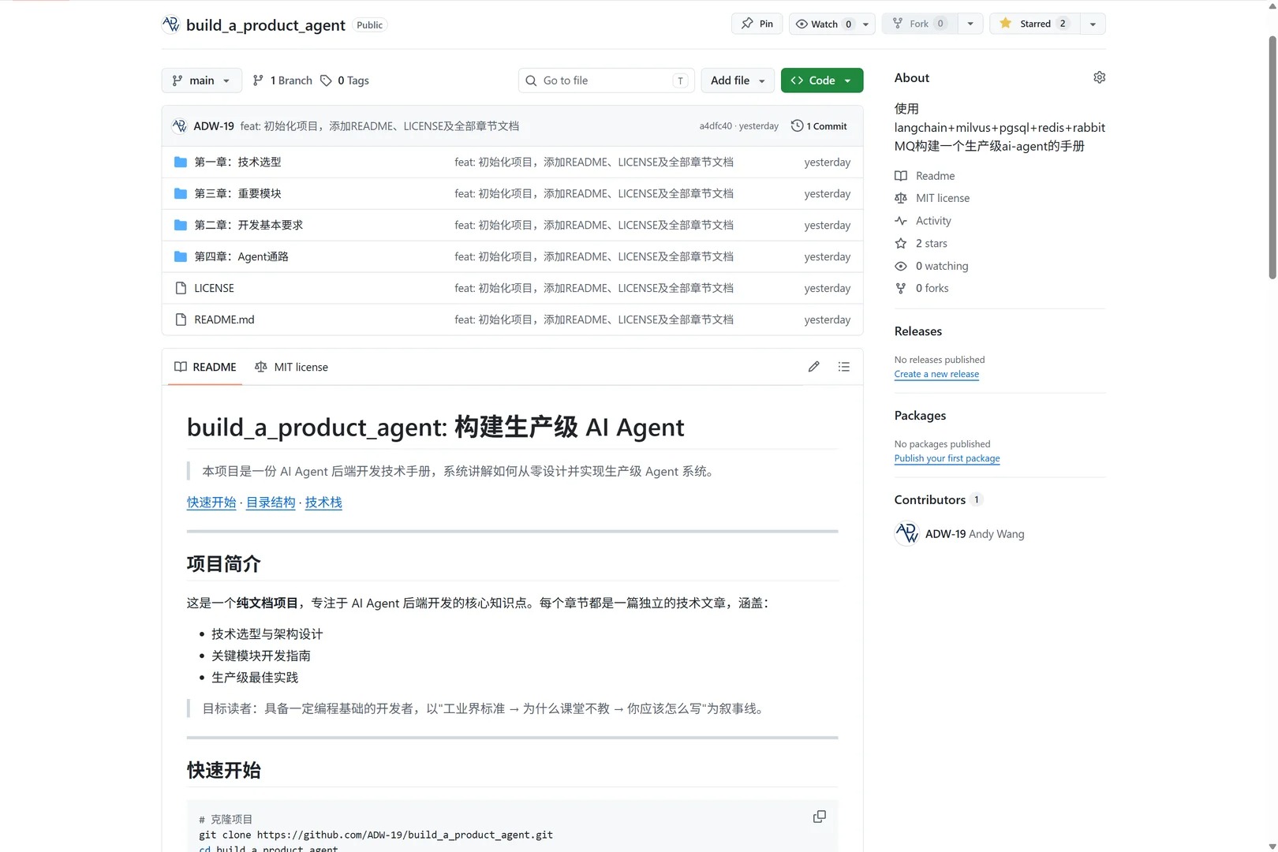
Task: Open the star lists dropdown arrow
Action: [1093, 24]
